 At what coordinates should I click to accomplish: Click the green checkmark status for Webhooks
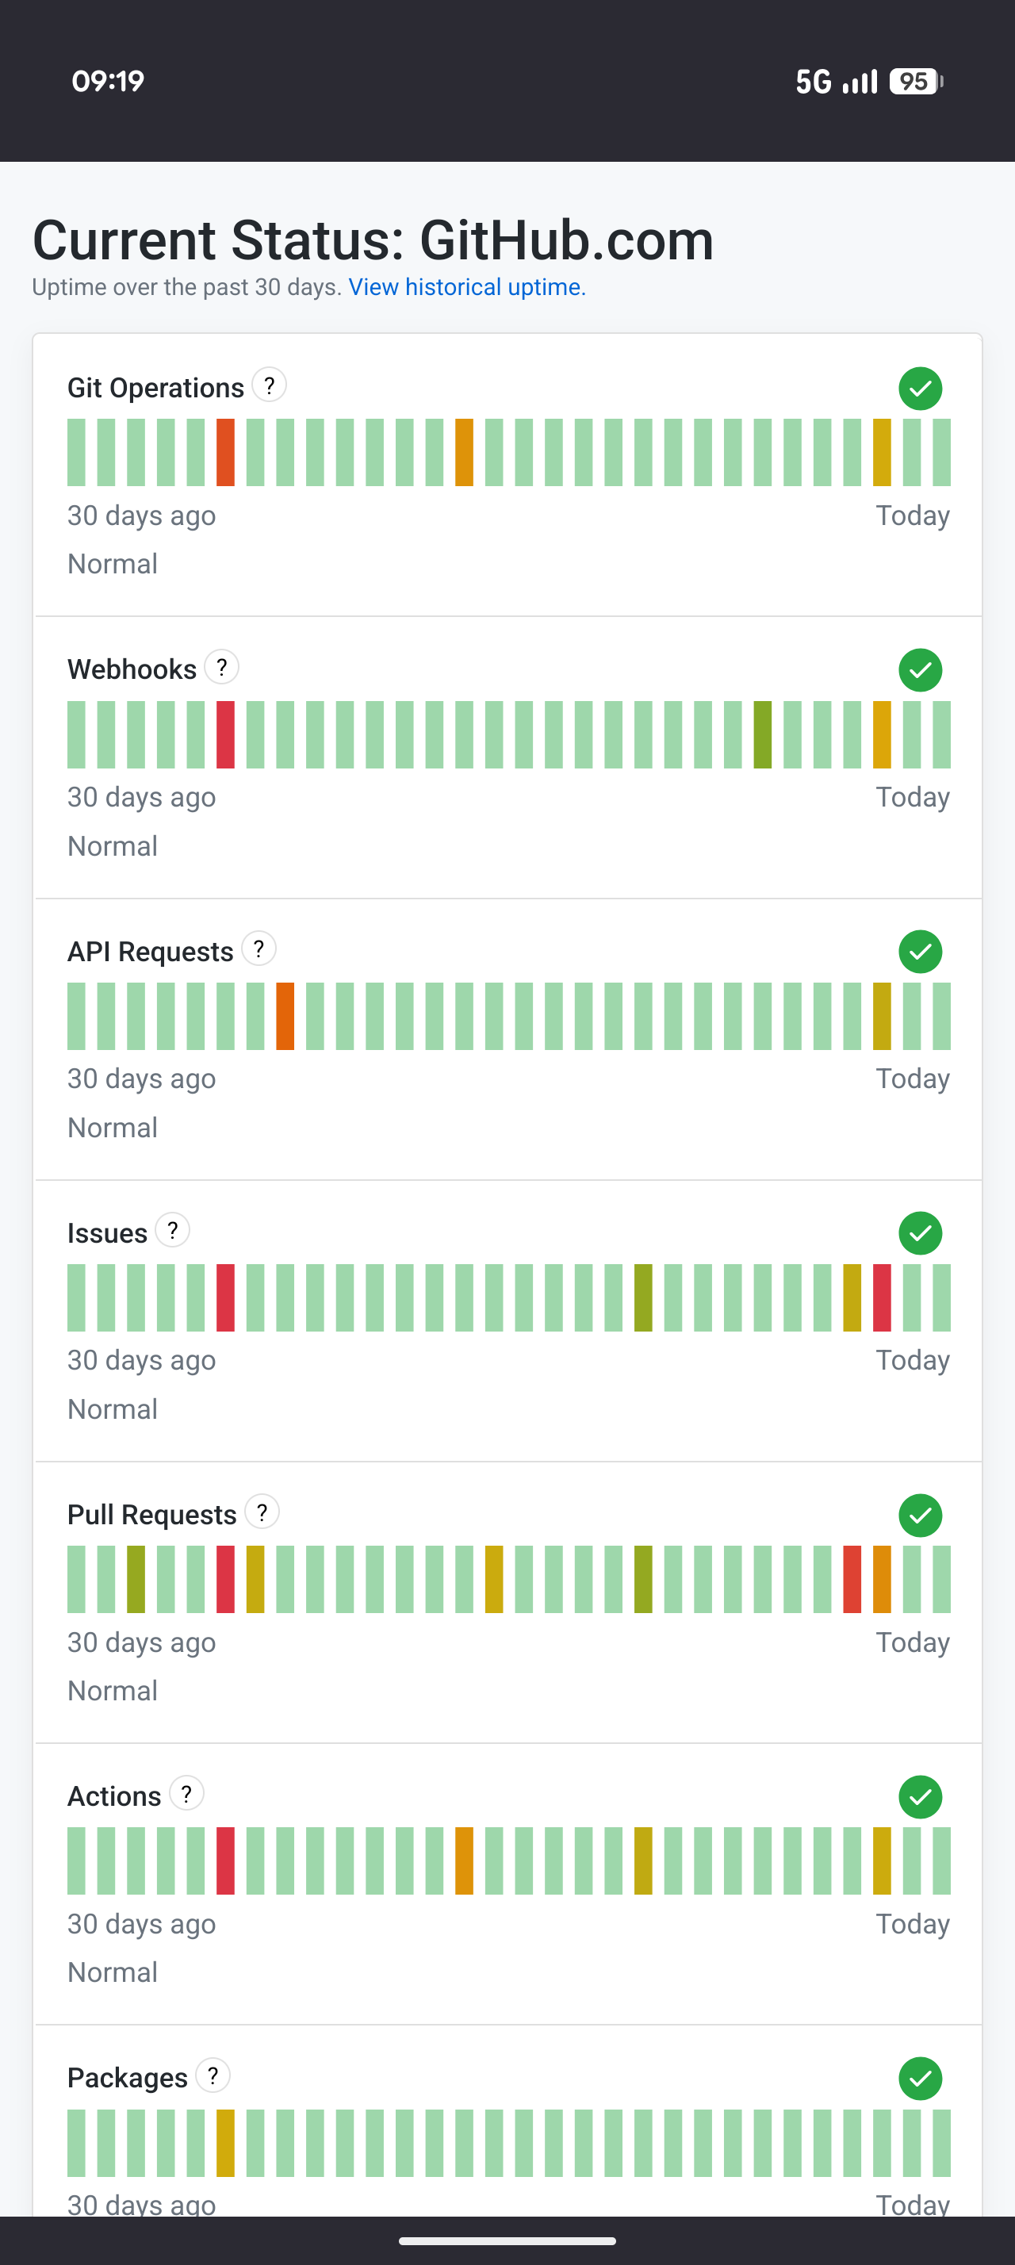(920, 670)
